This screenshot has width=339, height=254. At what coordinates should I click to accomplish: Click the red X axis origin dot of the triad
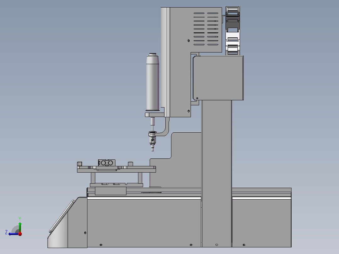click(20, 234)
